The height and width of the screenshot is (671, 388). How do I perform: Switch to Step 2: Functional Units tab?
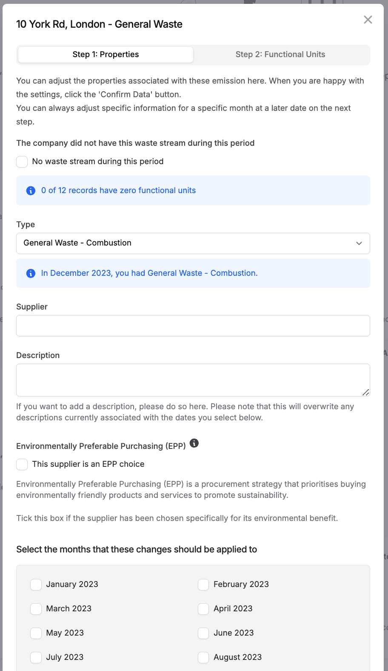280,55
